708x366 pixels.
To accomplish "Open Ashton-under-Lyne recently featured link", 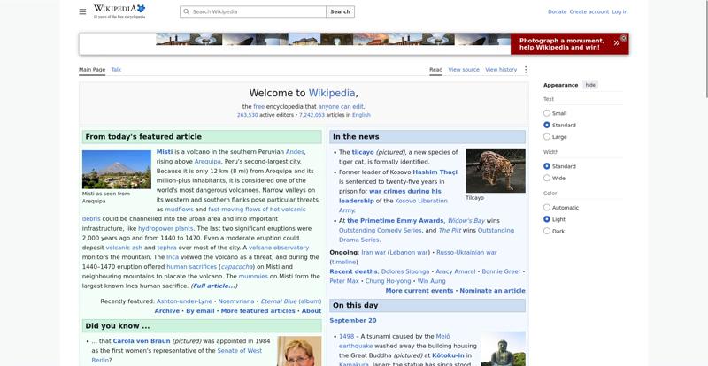I will [x=184, y=301].
